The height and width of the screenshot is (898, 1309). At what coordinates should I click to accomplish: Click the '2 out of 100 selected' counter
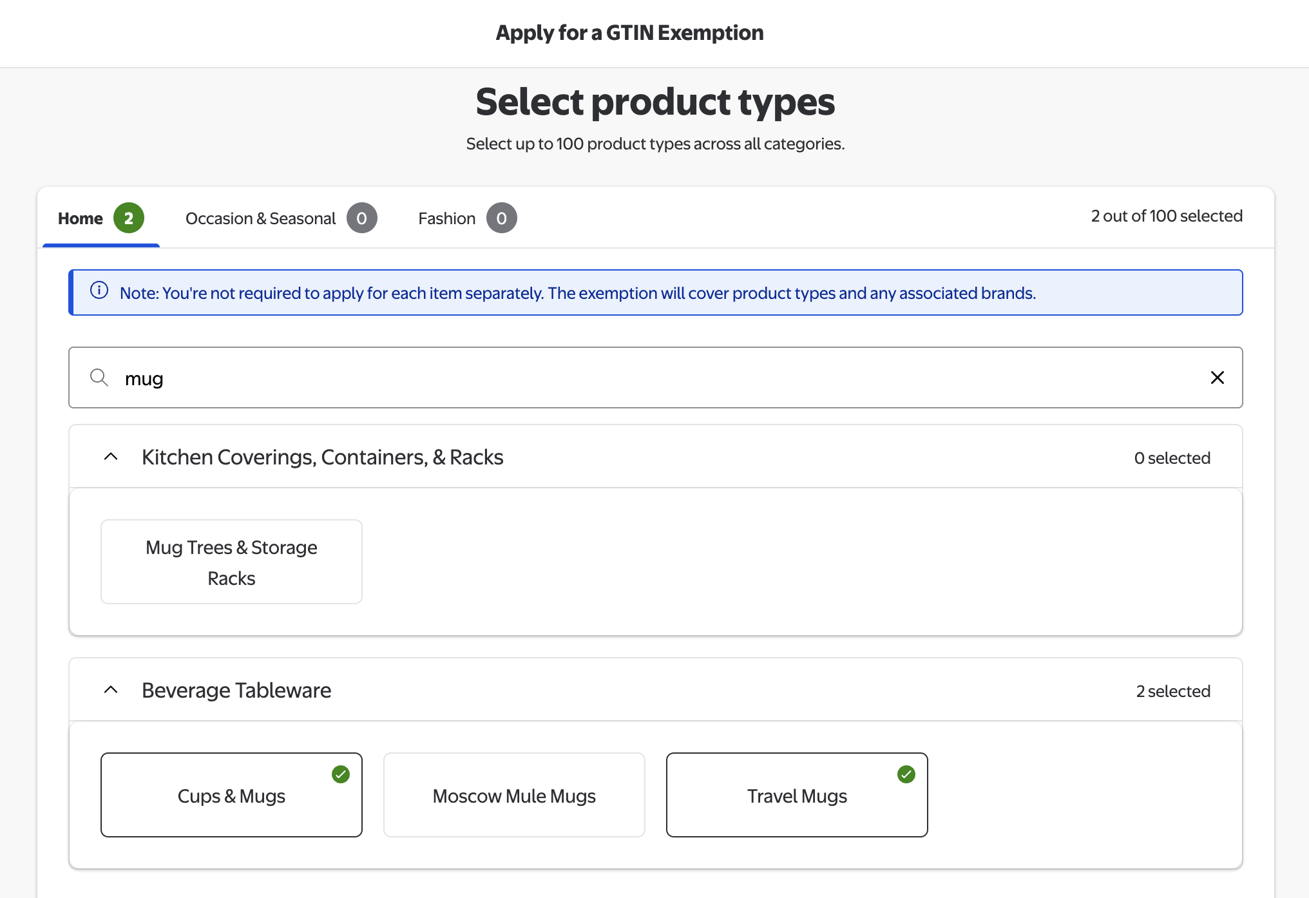pos(1167,216)
